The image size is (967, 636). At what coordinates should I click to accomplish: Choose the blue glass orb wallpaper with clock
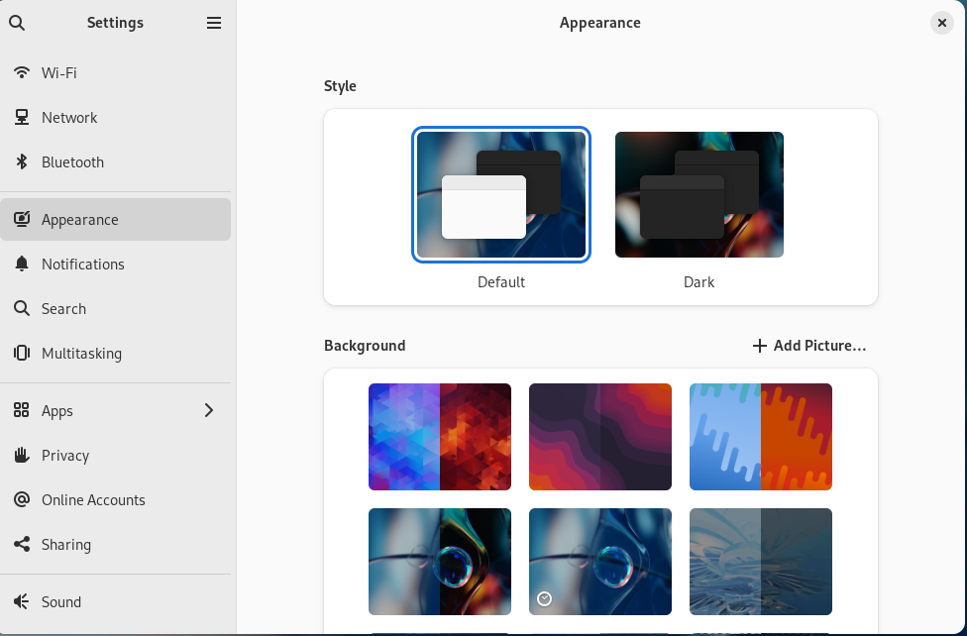tap(600, 562)
